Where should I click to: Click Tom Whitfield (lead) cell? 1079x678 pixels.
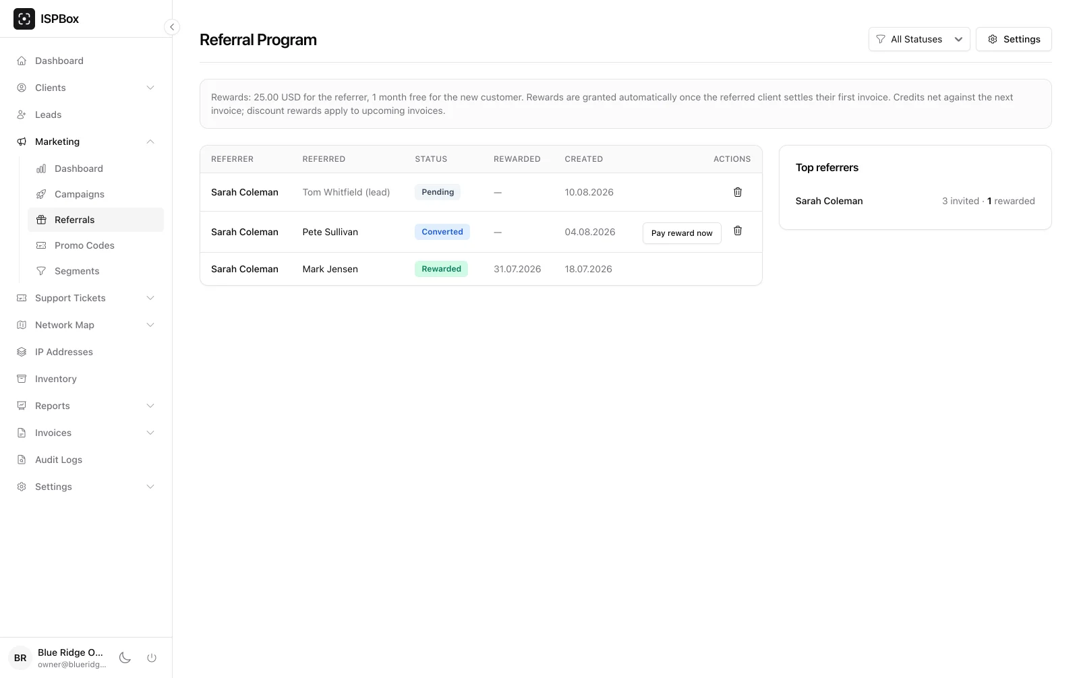[x=346, y=192]
